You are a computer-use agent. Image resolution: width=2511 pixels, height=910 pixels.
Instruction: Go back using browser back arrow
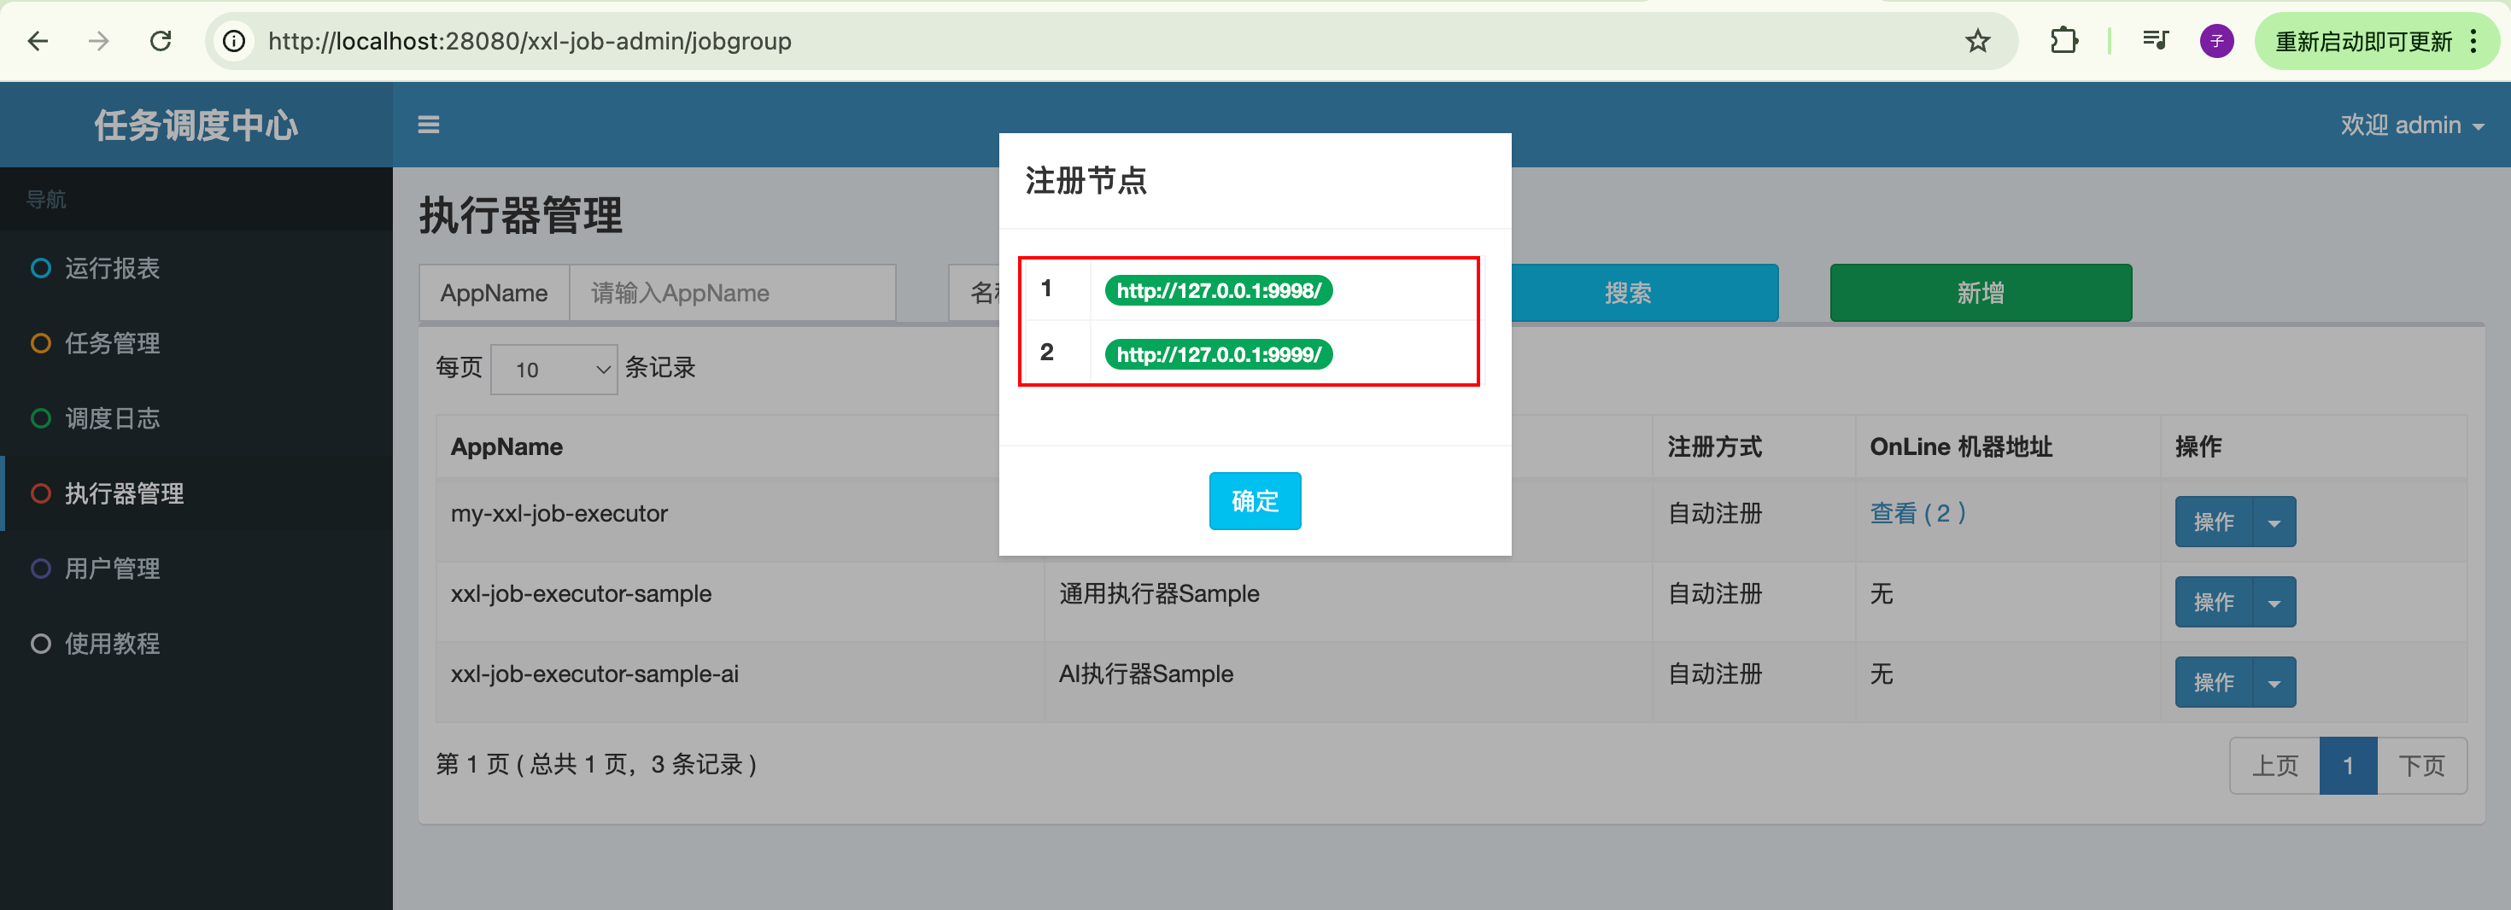click(x=38, y=41)
